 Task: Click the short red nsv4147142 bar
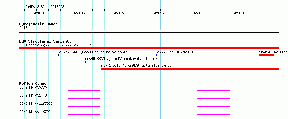(266, 55)
